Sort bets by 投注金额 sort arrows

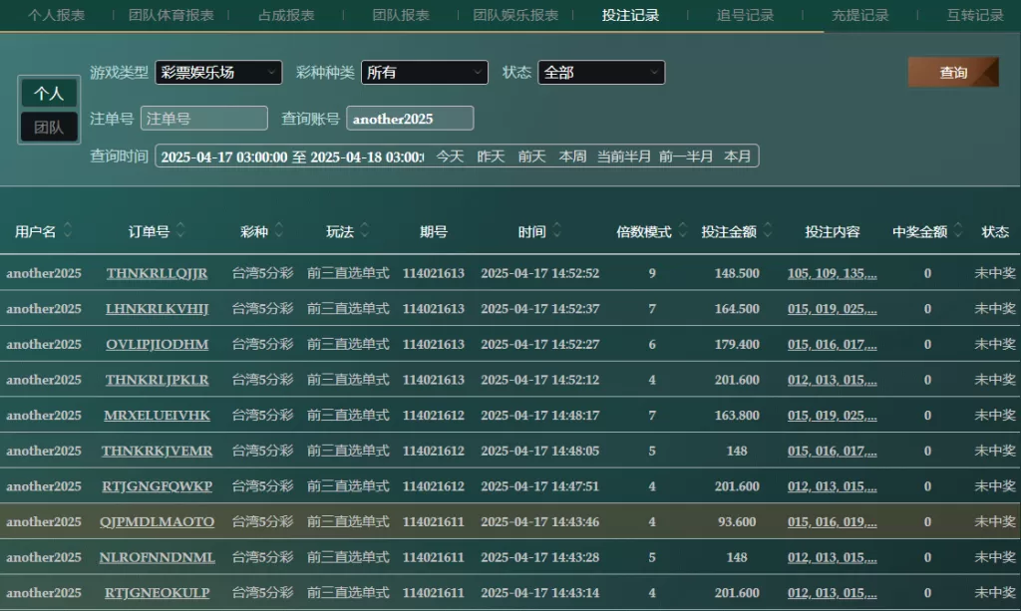pyautogui.click(x=768, y=231)
